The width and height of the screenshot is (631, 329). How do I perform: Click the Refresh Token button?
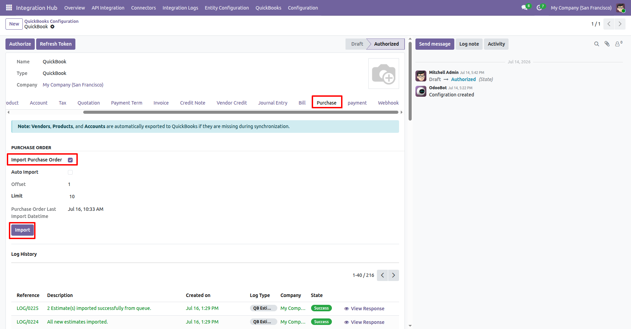point(56,44)
